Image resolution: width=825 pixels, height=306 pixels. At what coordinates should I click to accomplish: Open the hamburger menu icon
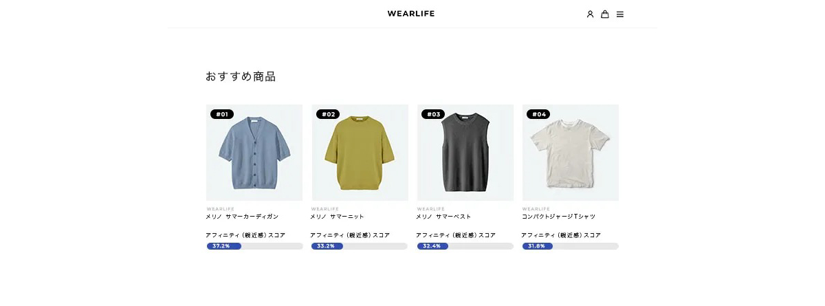pyautogui.click(x=620, y=14)
